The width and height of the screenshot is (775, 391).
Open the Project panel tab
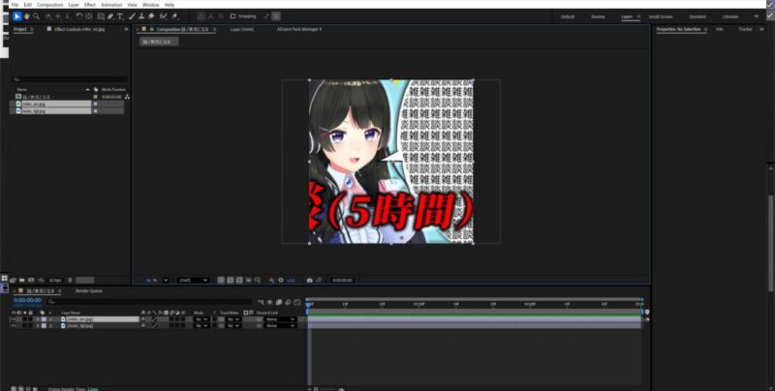pos(19,29)
